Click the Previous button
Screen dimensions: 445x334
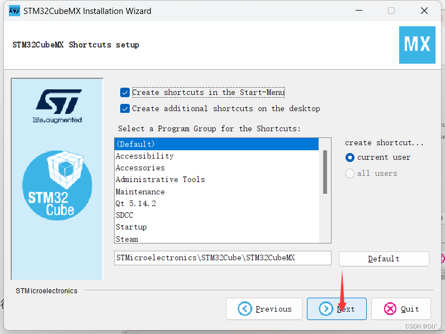(264, 309)
